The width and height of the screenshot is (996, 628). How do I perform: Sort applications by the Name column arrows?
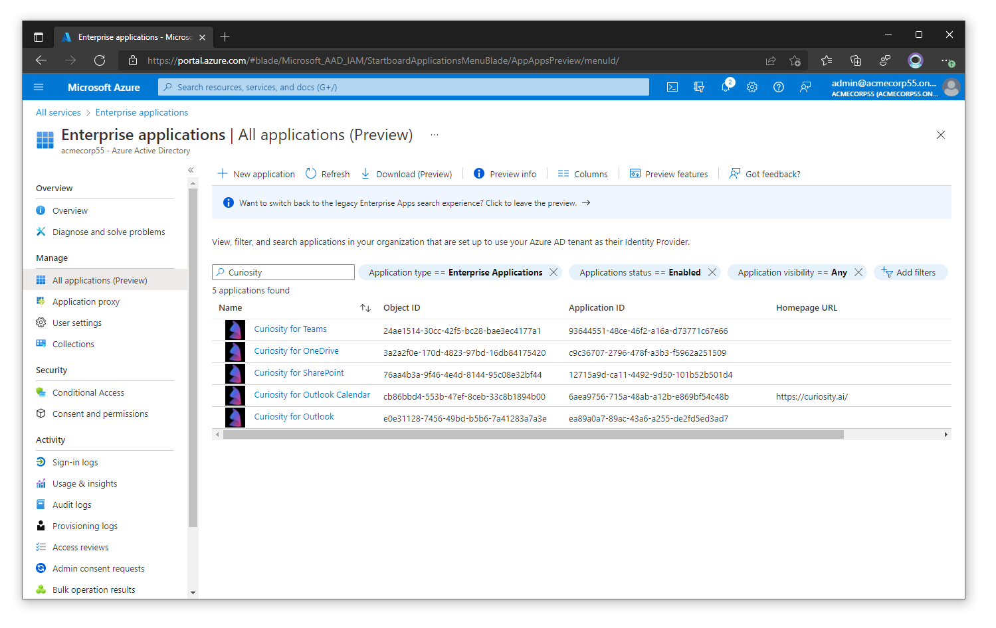tap(365, 308)
